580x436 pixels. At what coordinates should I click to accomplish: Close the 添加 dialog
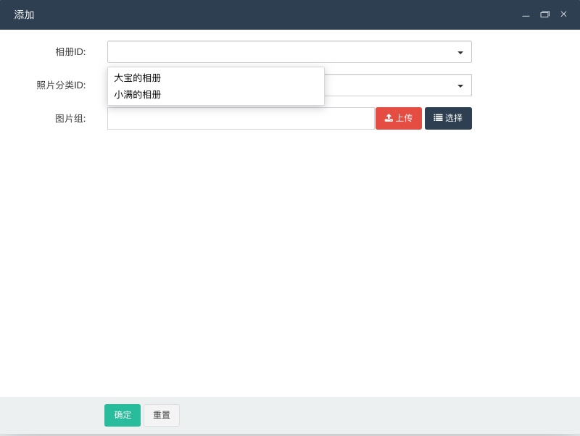pyautogui.click(x=563, y=14)
